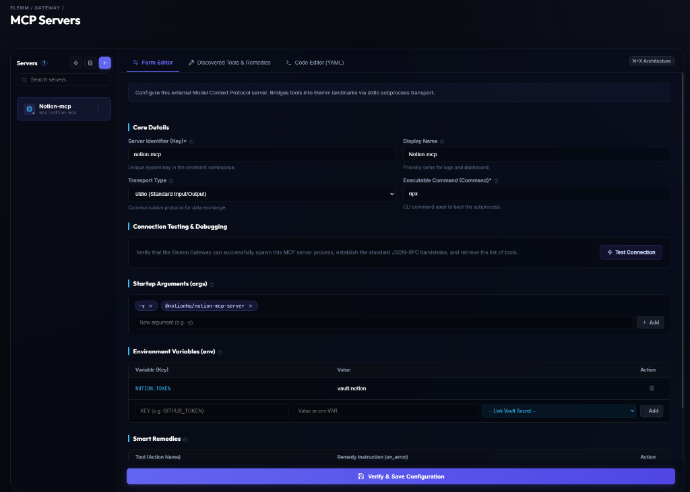Click the Server Identifier input field

(262, 154)
